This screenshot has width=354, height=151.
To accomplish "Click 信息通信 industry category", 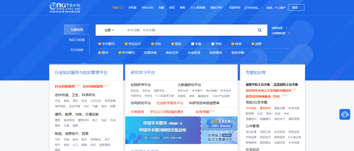I will (105, 145).
